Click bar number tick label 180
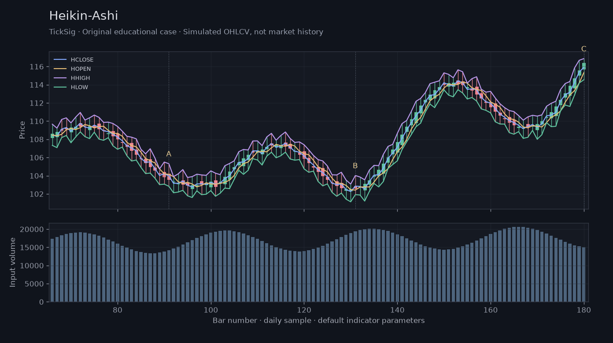Screen dimensions: 613x343 point(584,309)
